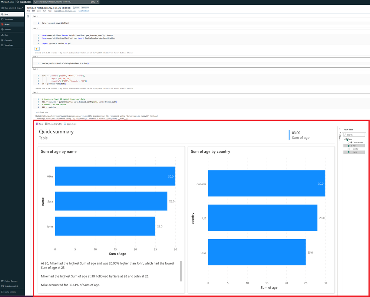
Task: Open Workspace in the left sidebar
Action: pos(9,19)
